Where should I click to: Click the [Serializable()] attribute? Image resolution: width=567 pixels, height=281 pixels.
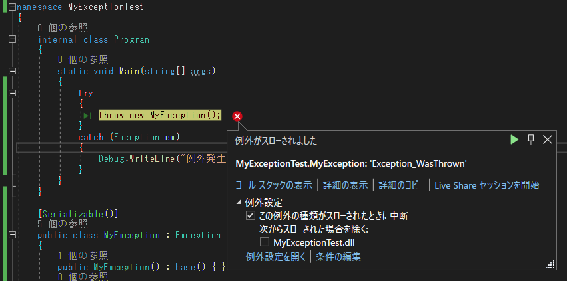78,214
